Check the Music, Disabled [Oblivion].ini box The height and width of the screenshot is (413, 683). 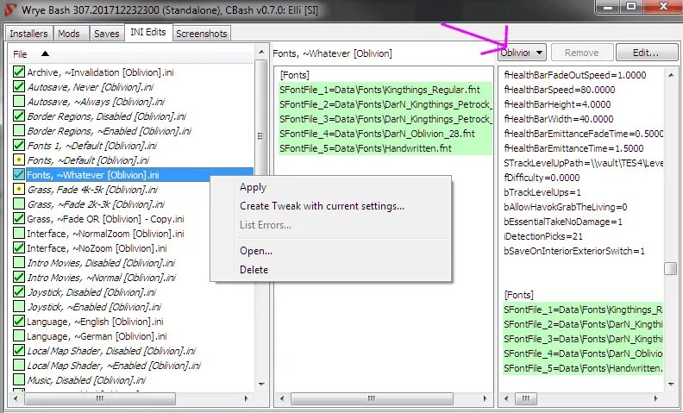pos(19,380)
